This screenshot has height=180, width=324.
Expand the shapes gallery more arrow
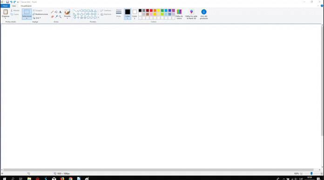(x=98, y=18)
